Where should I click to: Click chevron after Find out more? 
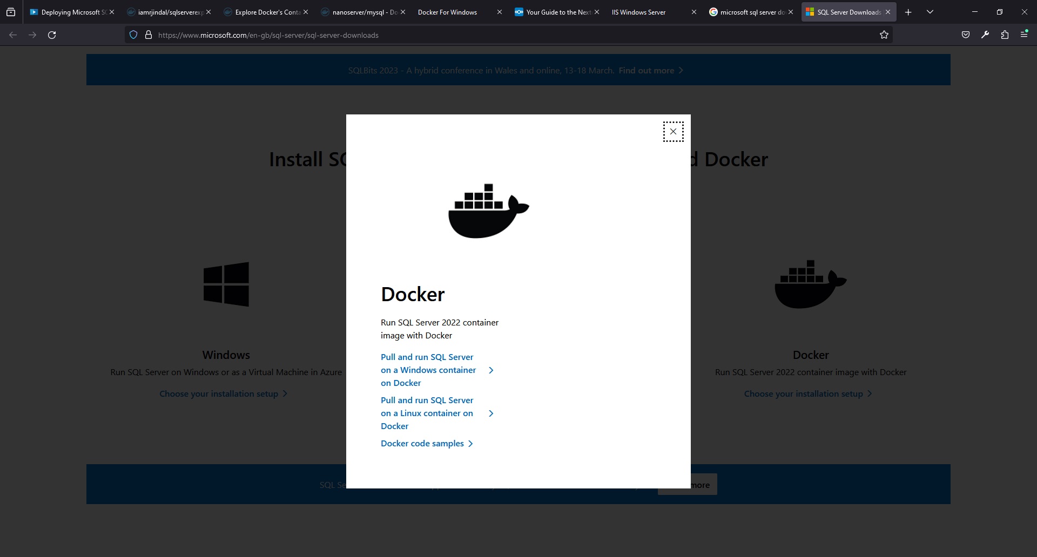coord(681,70)
